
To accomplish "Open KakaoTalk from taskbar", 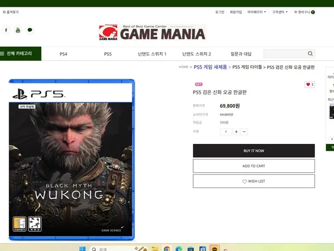I will [x=215, y=249].
